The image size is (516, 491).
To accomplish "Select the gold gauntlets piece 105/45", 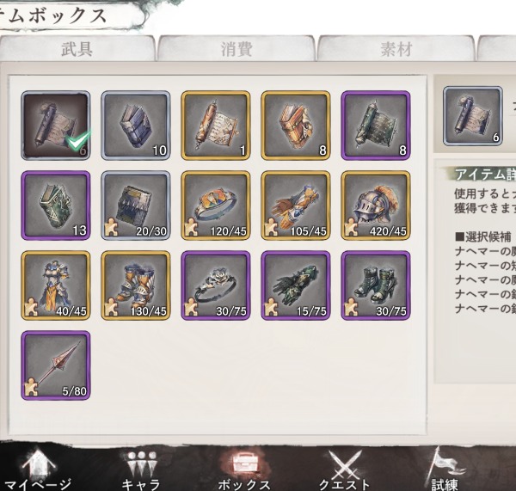I will 296,206.
